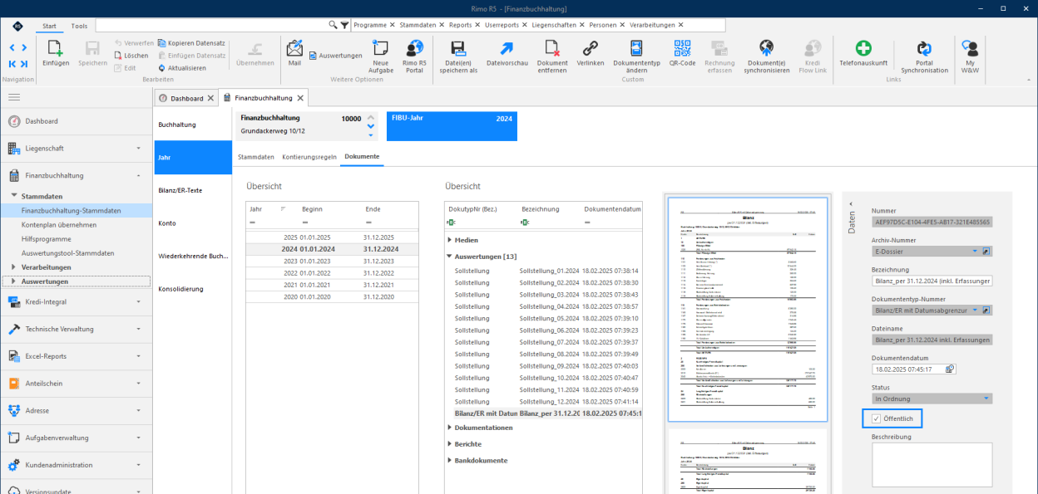
Task: Click the Beschreibung text box
Action: [x=932, y=465]
